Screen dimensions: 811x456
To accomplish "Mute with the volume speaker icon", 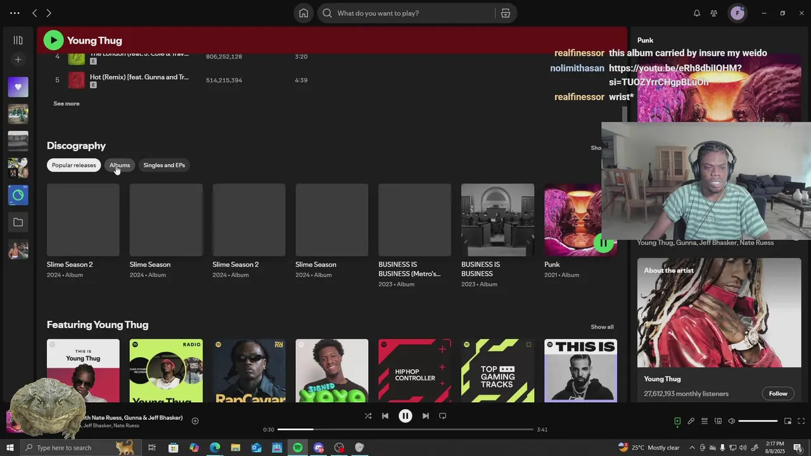I will 731,421.
